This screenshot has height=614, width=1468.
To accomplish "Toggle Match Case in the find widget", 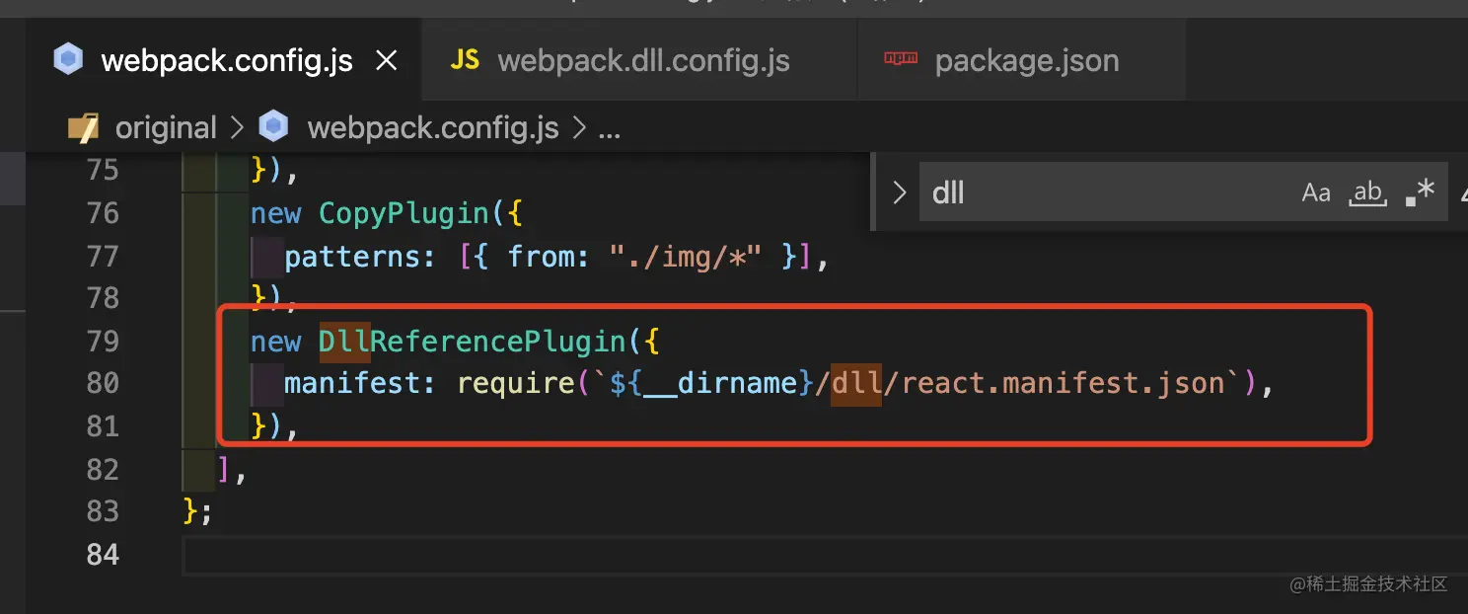I will 1316,192.
